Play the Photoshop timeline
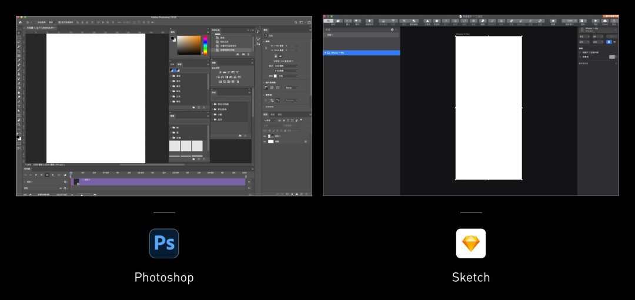 click(36, 175)
